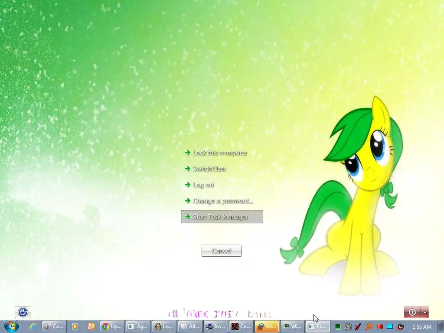Click red-black checkmark tray icon
The image size is (444, 333).
point(358,327)
